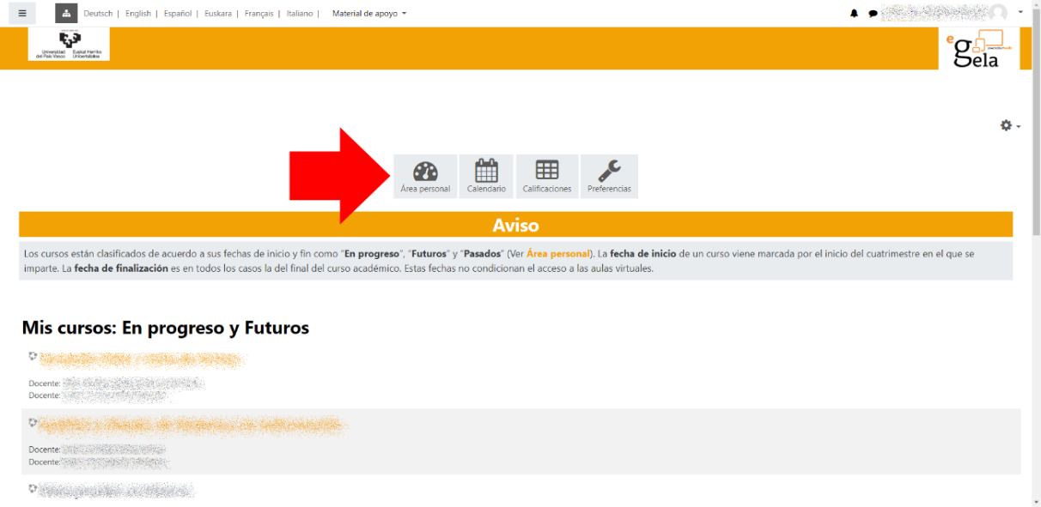Screen dimensions: 1041x507
Task: Open the Calificaciones grid icon
Action: click(547, 176)
